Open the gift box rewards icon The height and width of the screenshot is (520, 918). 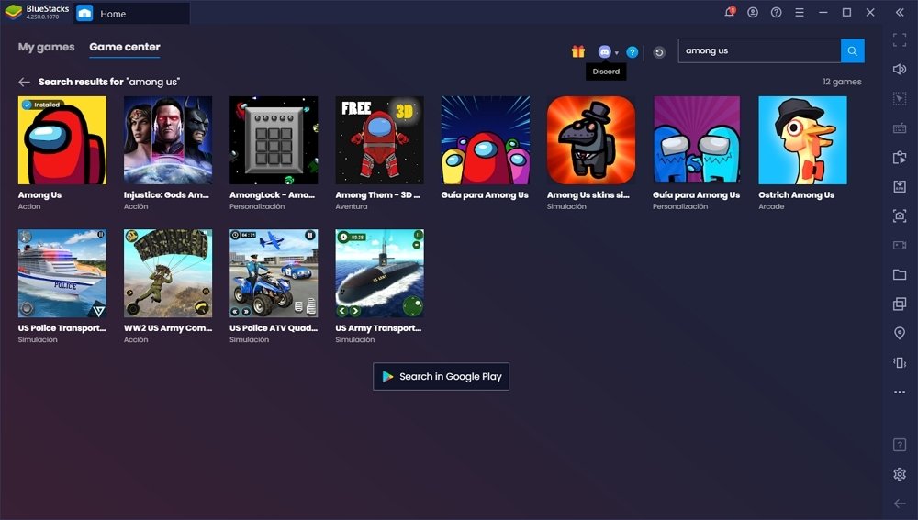578,51
